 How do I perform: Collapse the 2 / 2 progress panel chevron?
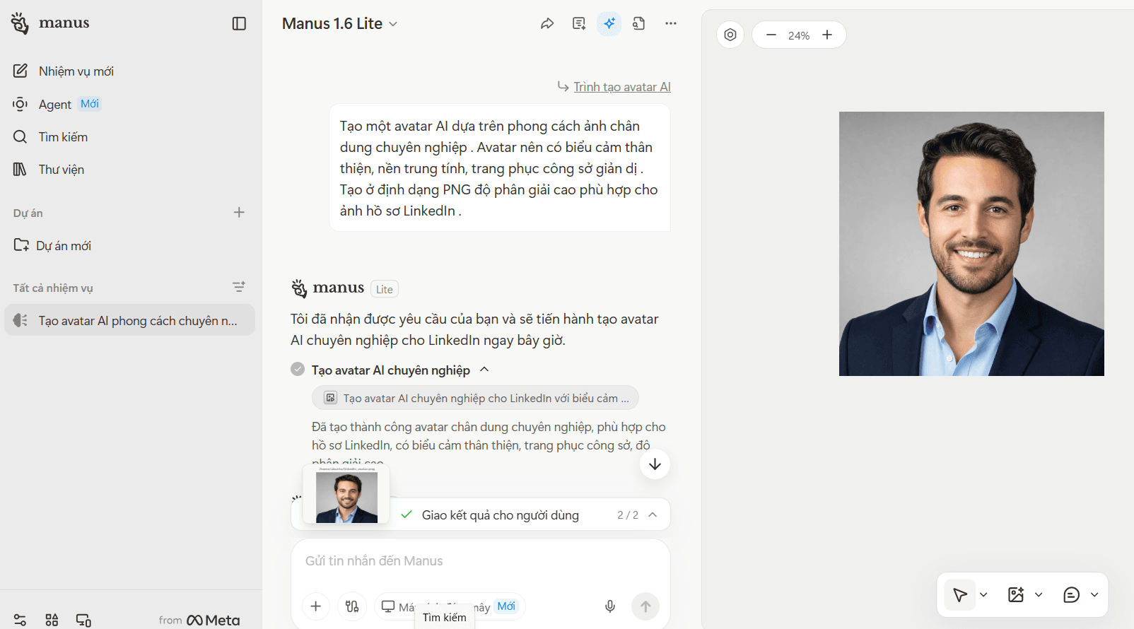pos(653,515)
